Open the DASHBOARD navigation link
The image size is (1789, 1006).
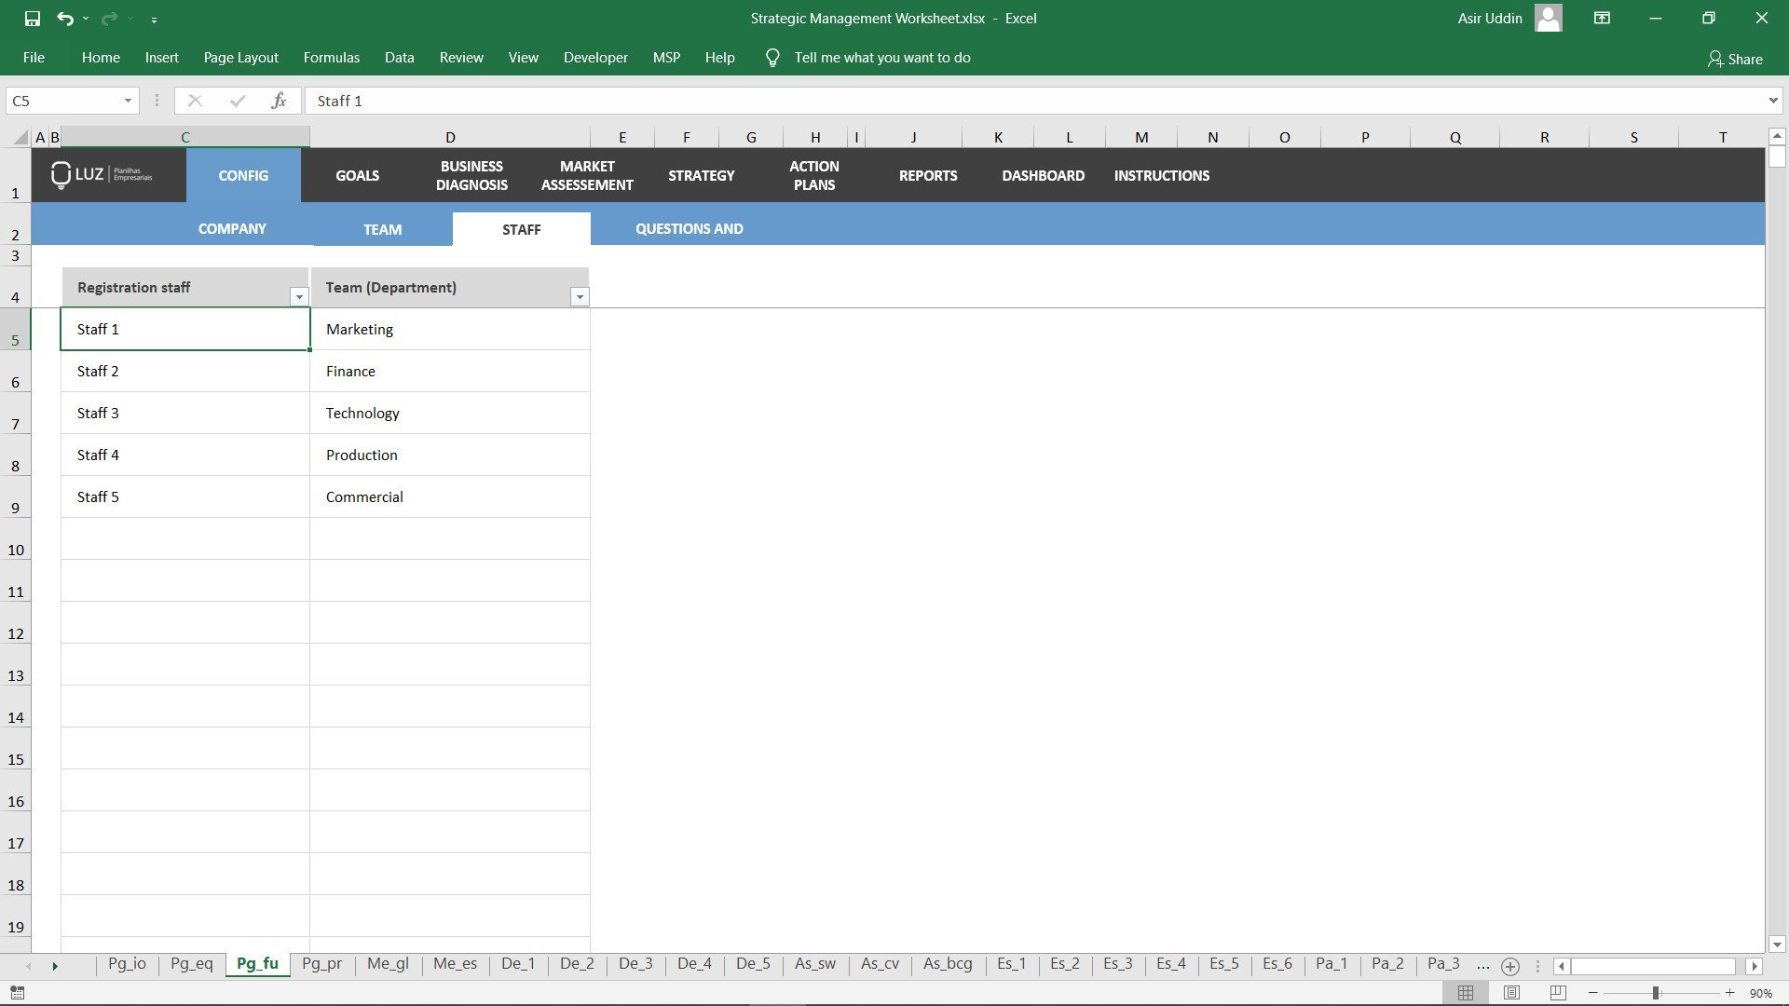pyautogui.click(x=1043, y=175)
